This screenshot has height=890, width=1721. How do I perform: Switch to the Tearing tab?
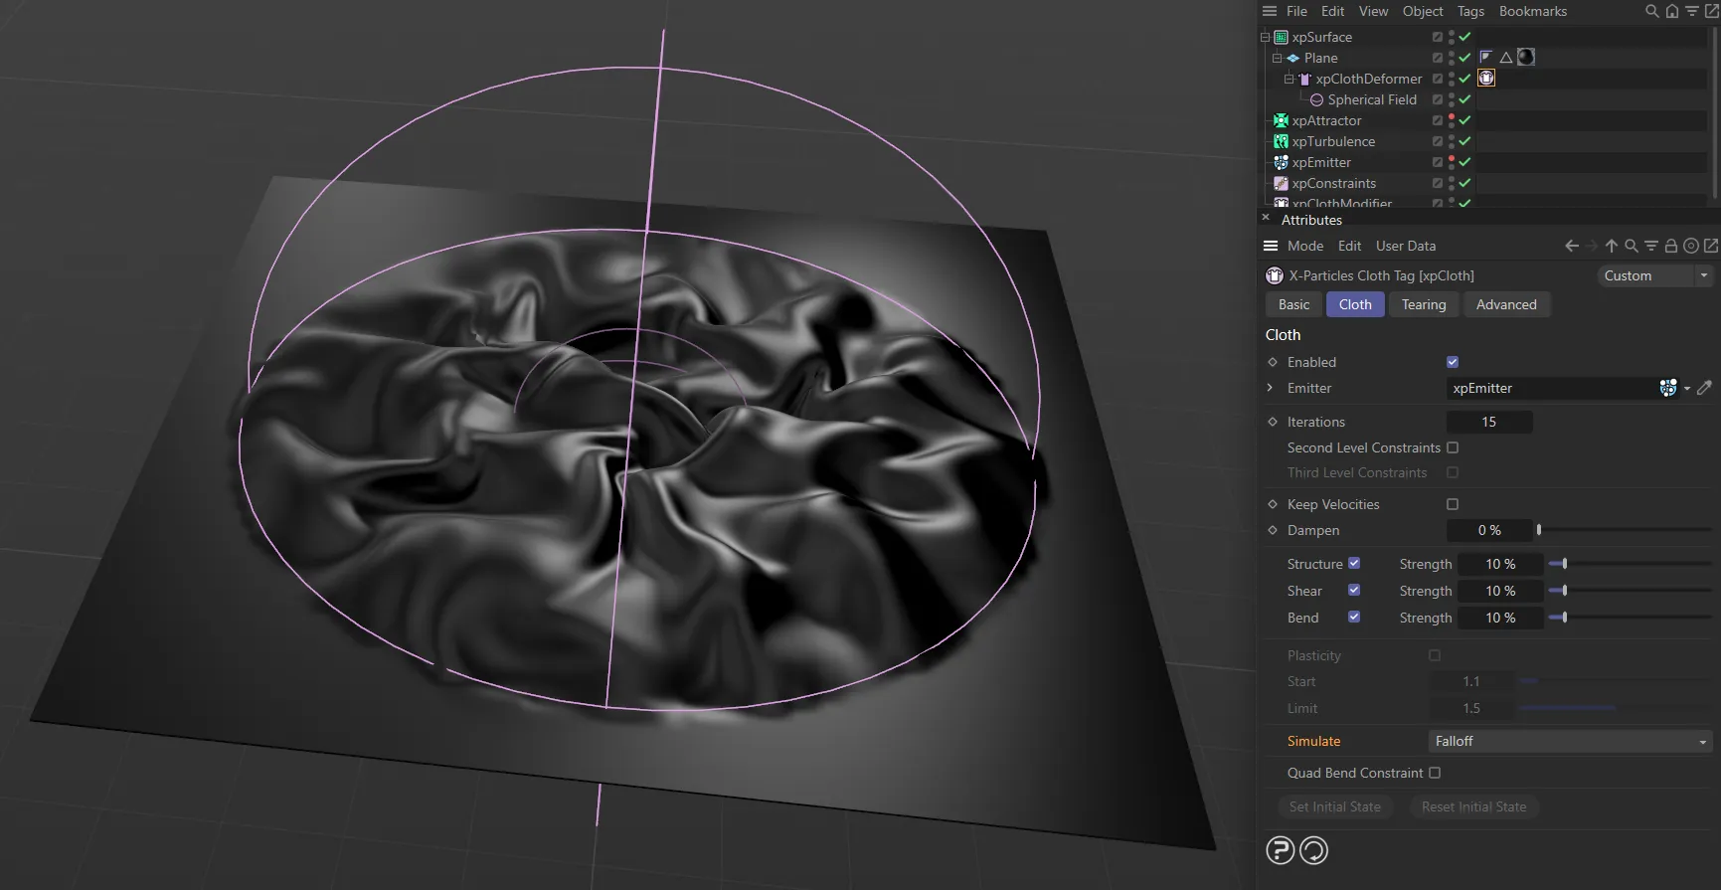pyautogui.click(x=1424, y=304)
